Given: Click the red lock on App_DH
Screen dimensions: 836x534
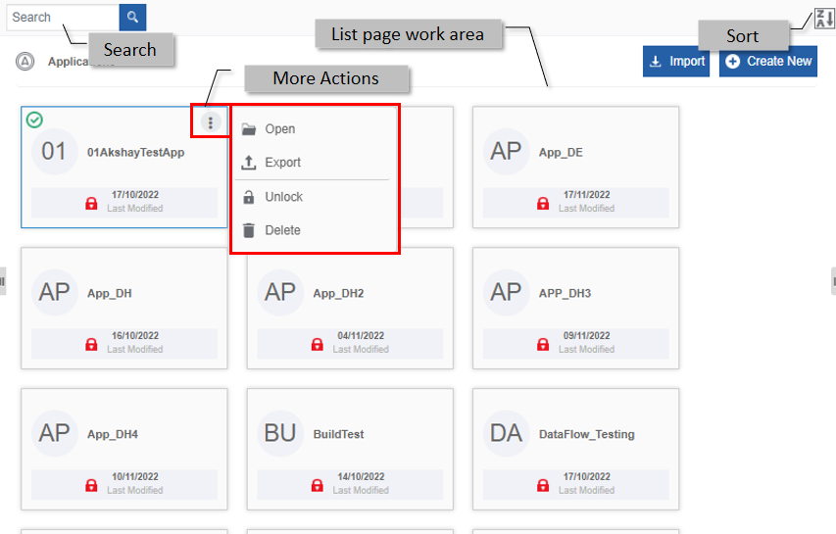Looking at the screenshot, I should 91,344.
